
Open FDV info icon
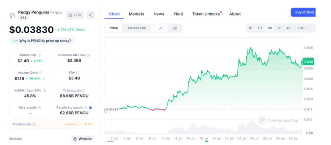coord(78,73)
